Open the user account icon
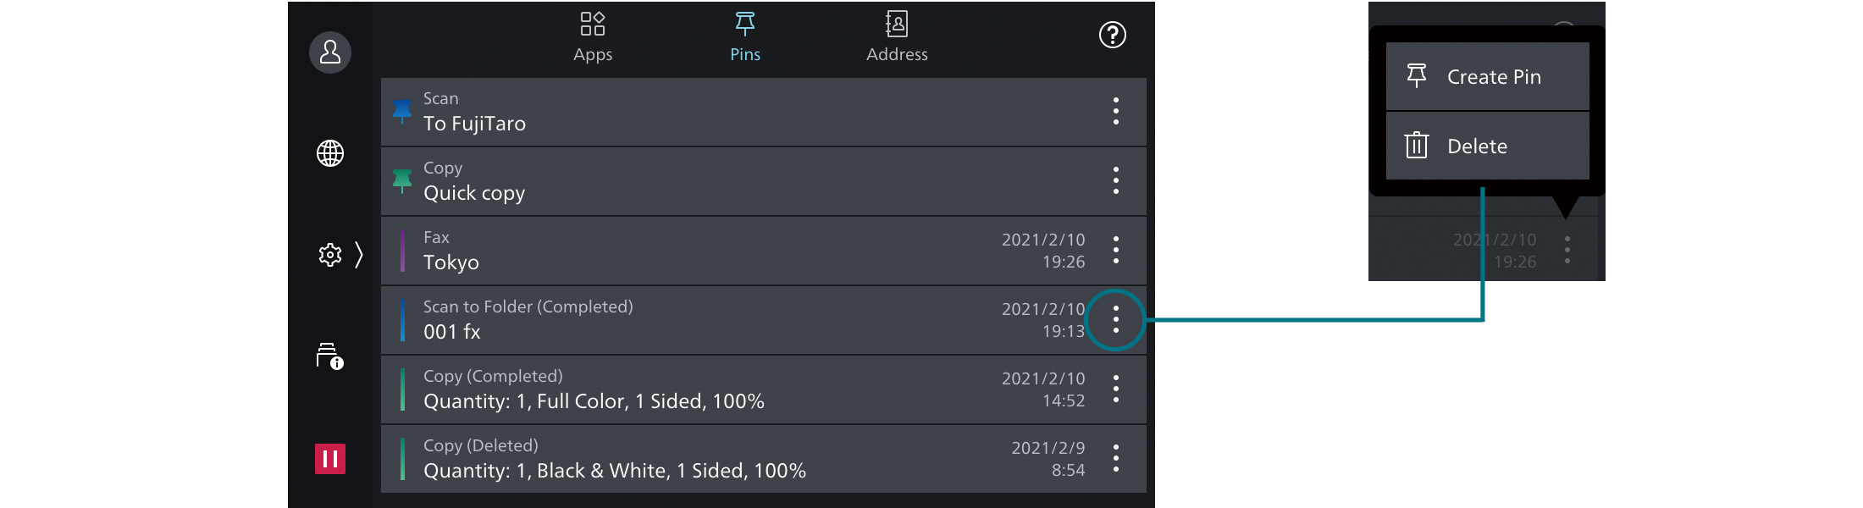The height and width of the screenshot is (508, 1863). coord(330,52)
